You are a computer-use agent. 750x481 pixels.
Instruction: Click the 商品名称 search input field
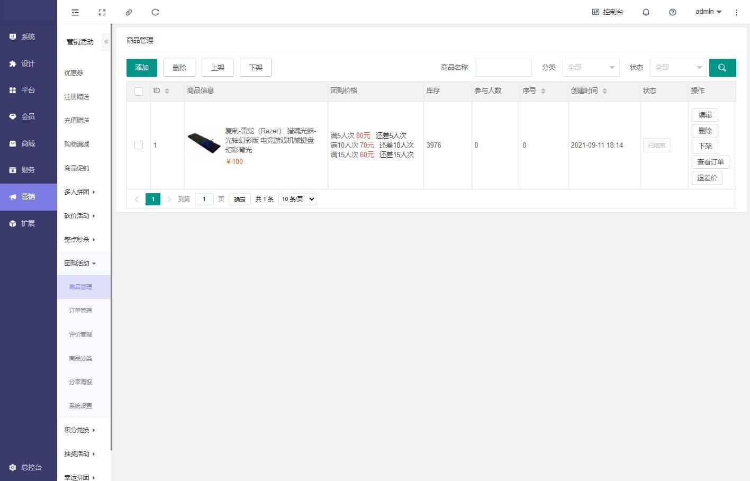click(503, 68)
